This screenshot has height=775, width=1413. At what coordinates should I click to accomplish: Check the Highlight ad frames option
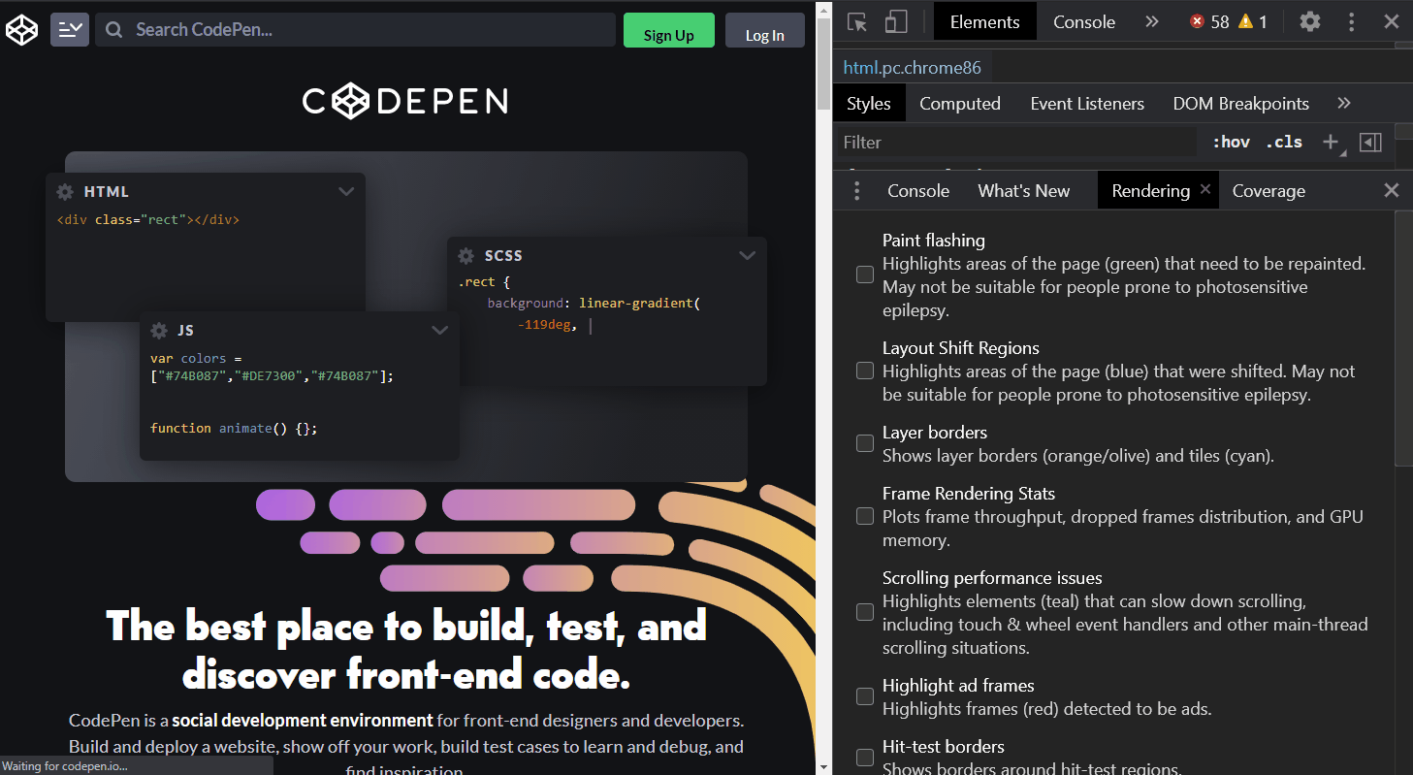pos(865,696)
